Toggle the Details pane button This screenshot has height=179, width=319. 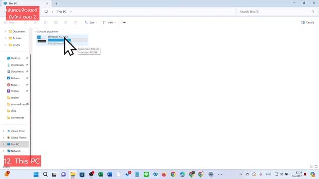(x=308, y=23)
